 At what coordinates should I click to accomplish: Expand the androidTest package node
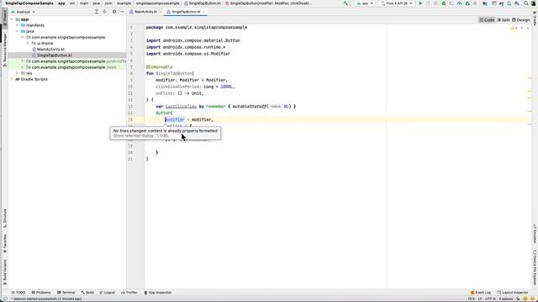click(x=23, y=61)
